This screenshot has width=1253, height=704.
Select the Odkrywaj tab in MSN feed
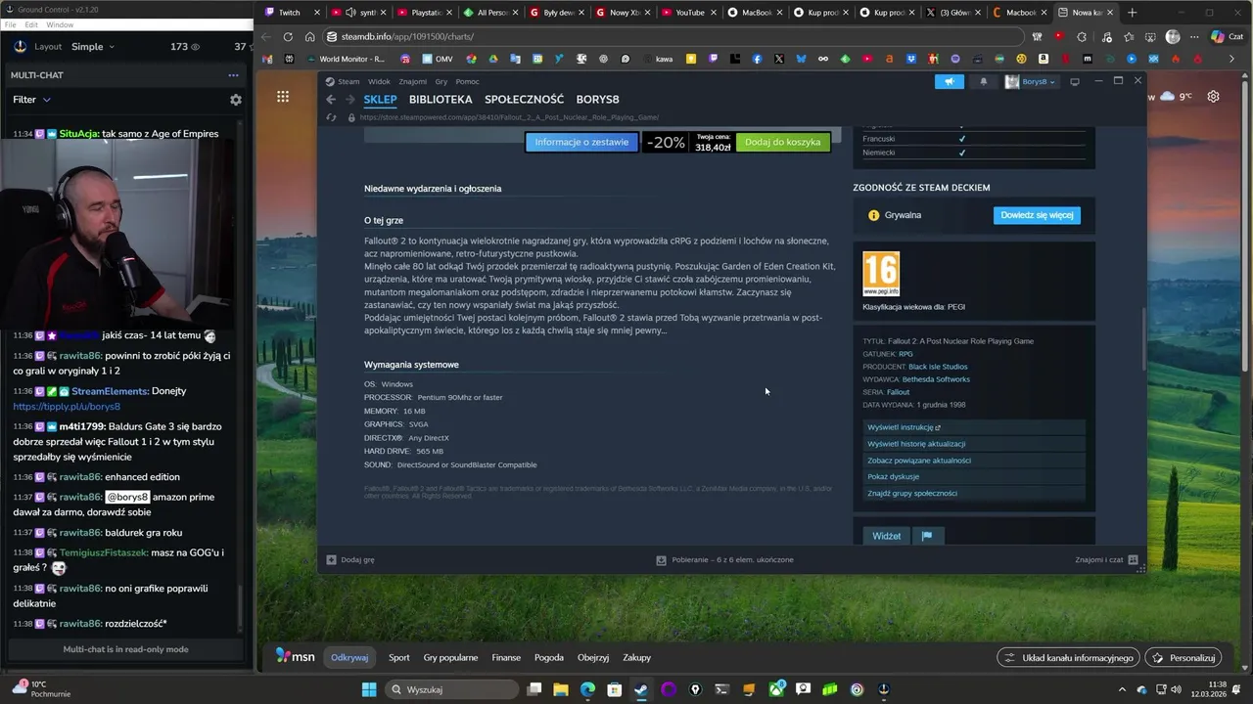click(x=349, y=658)
